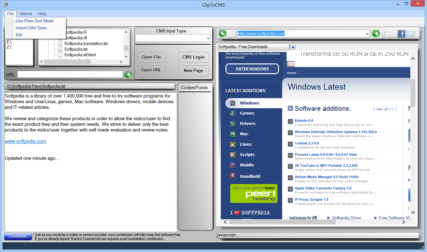Click the javascript status field
Image resolution: width=427 pixels, height=252 pixels.
click(317, 235)
